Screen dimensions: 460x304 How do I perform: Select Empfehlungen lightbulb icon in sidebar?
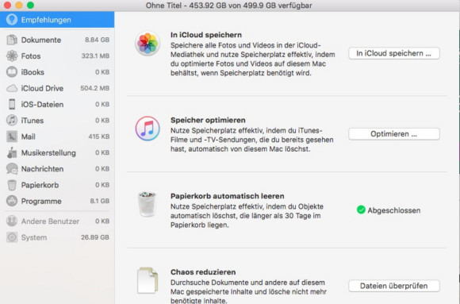click(12, 20)
